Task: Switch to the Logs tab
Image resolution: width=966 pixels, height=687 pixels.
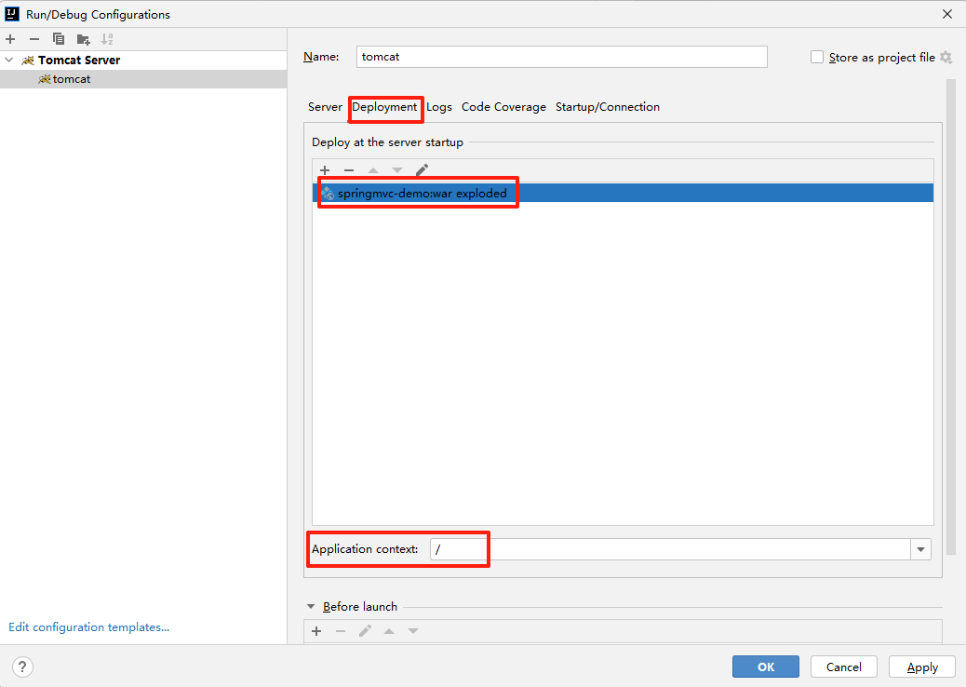Action: pos(438,107)
